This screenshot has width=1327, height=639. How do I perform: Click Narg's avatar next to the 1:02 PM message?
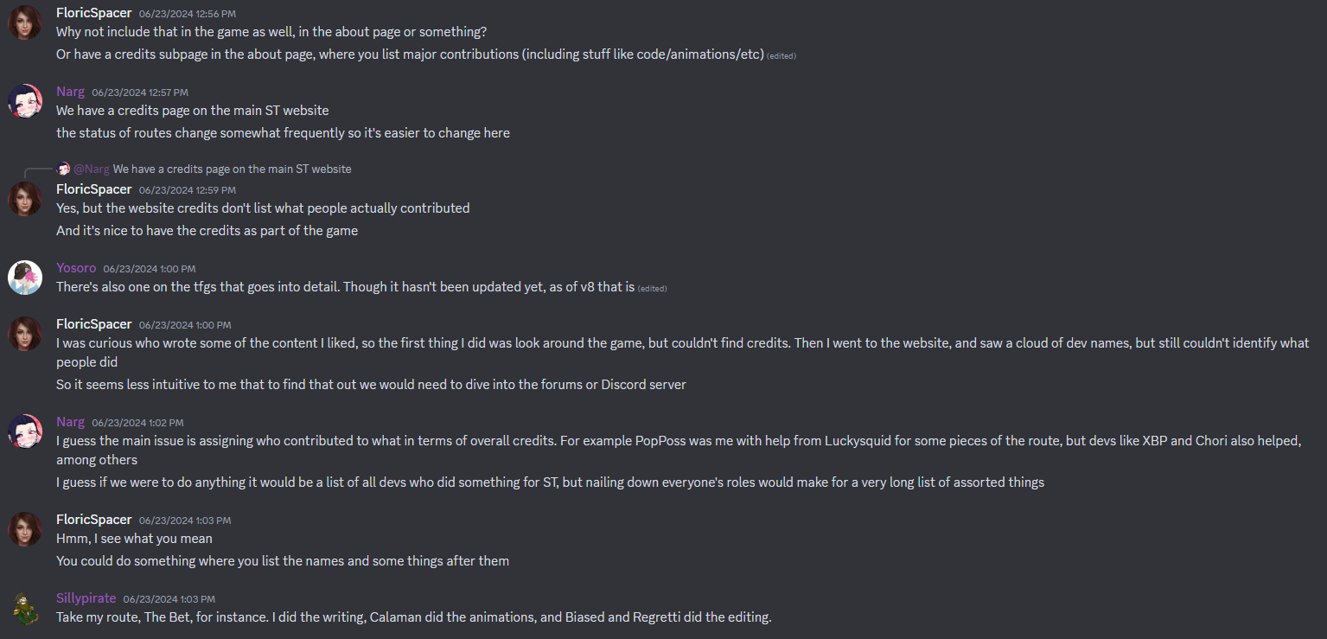pyautogui.click(x=25, y=431)
